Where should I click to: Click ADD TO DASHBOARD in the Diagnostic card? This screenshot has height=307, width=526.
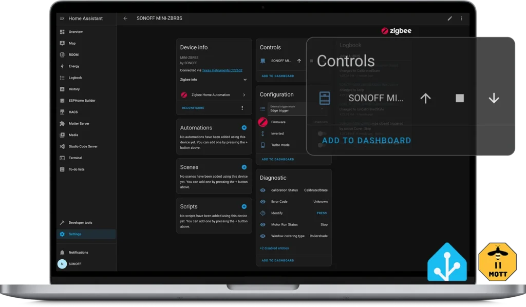pyautogui.click(x=278, y=260)
